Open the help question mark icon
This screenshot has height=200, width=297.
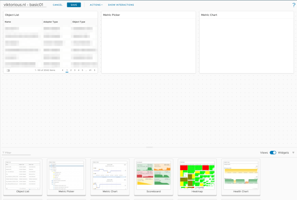coord(294,5)
